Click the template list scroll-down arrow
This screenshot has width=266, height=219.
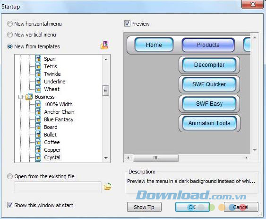coord(106,158)
